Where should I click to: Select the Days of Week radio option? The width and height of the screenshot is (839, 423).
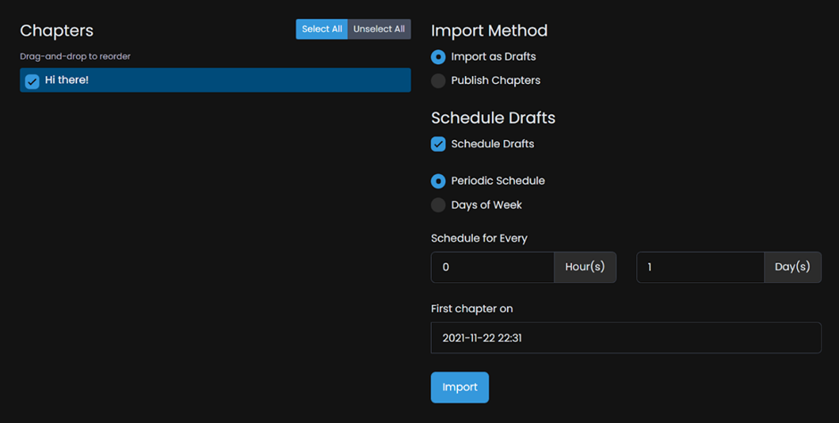pyautogui.click(x=438, y=205)
